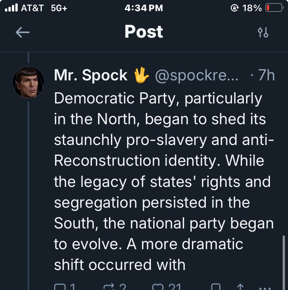This screenshot has width=288, height=290.
Task: Bookmark this post
Action: [x=216, y=287]
